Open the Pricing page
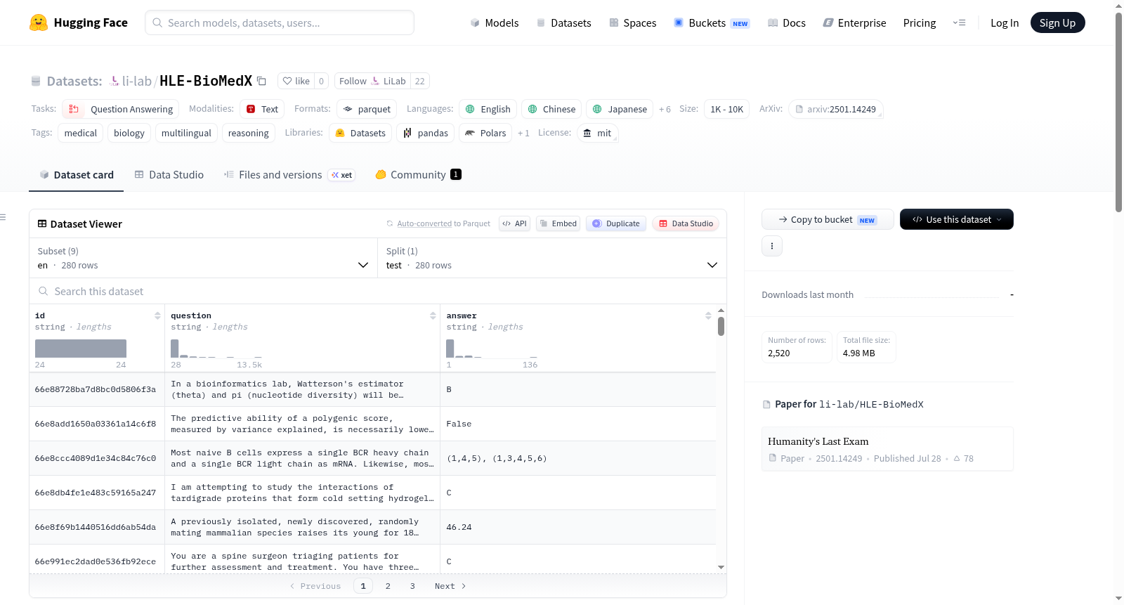Screen dimensions: 1124x605 tap(920, 22)
